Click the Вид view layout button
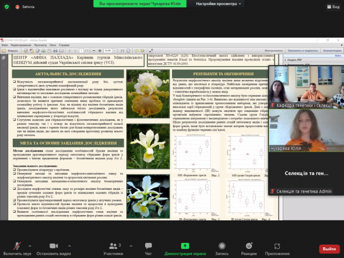344x258 pixels. (x=333, y=6)
